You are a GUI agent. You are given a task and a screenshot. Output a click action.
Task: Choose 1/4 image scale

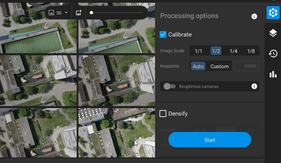[233, 51]
